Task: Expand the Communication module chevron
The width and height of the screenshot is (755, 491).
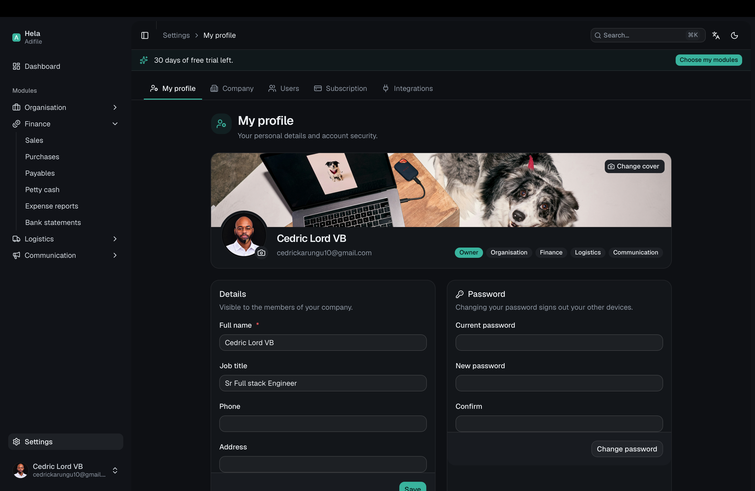Action: [115, 255]
